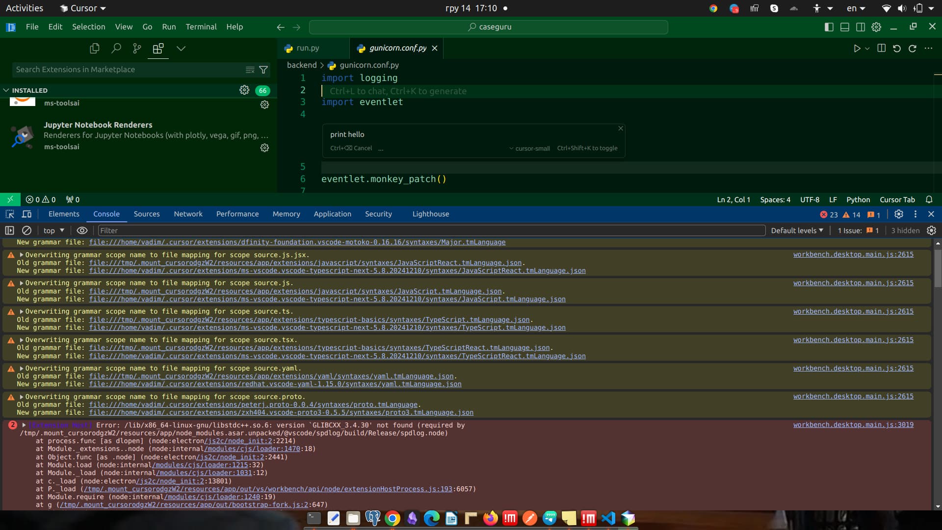The height and width of the screenshot is (530, 942).
Task: Clear console with the ban icon
Action: (x=27, y=230)
